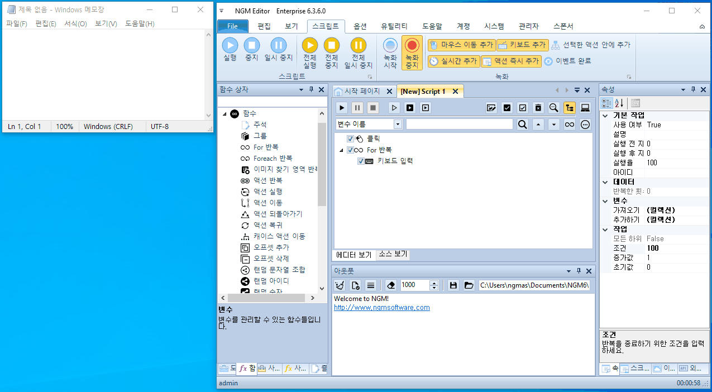Open the 편집 ribbon tab
Screen dimensions: 712x392
coord(264,26)
